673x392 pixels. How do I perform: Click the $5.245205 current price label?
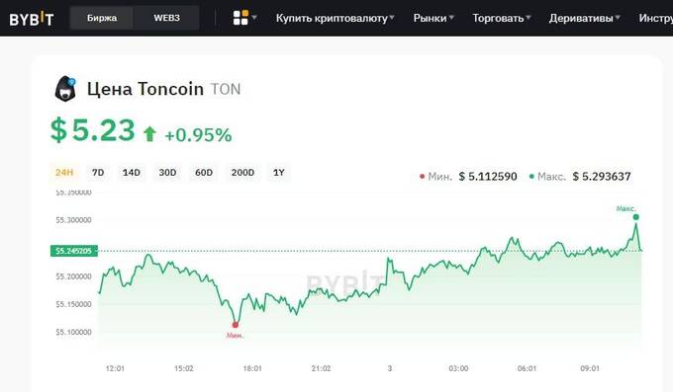[x=74, y=251]
